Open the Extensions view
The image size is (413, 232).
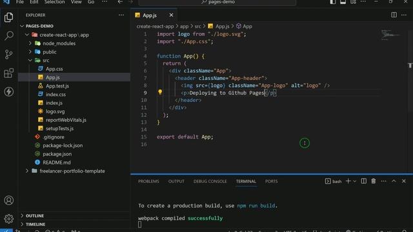point(8,73)
